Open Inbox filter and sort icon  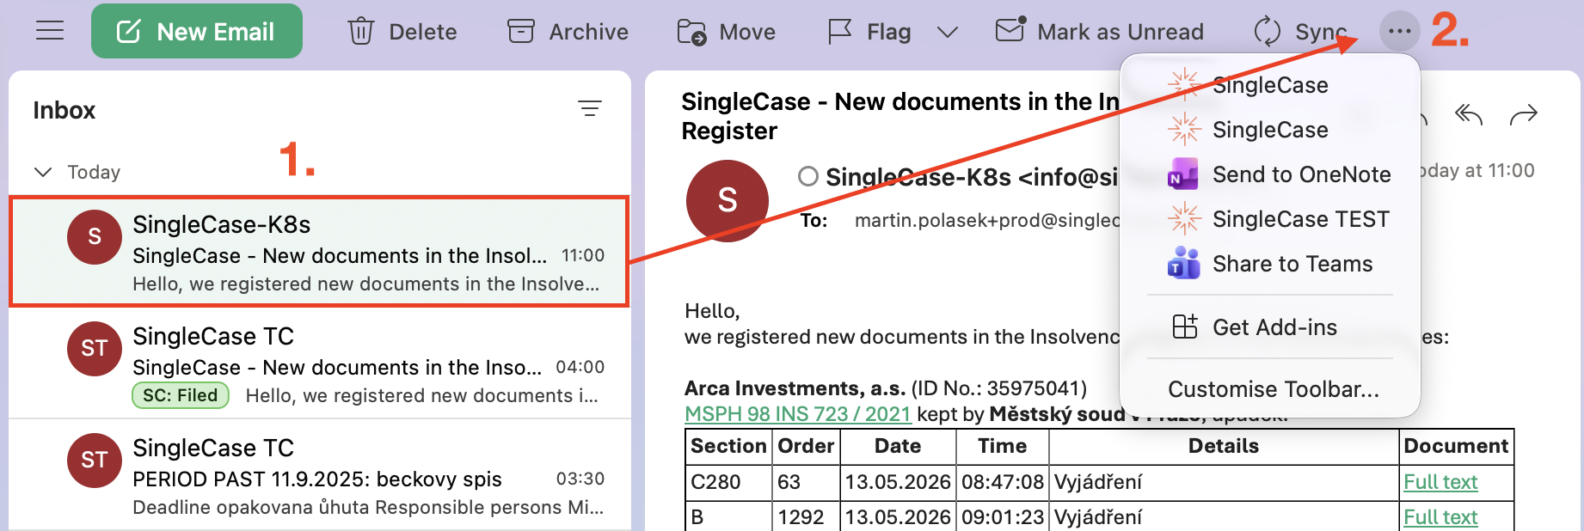(589, 109)
